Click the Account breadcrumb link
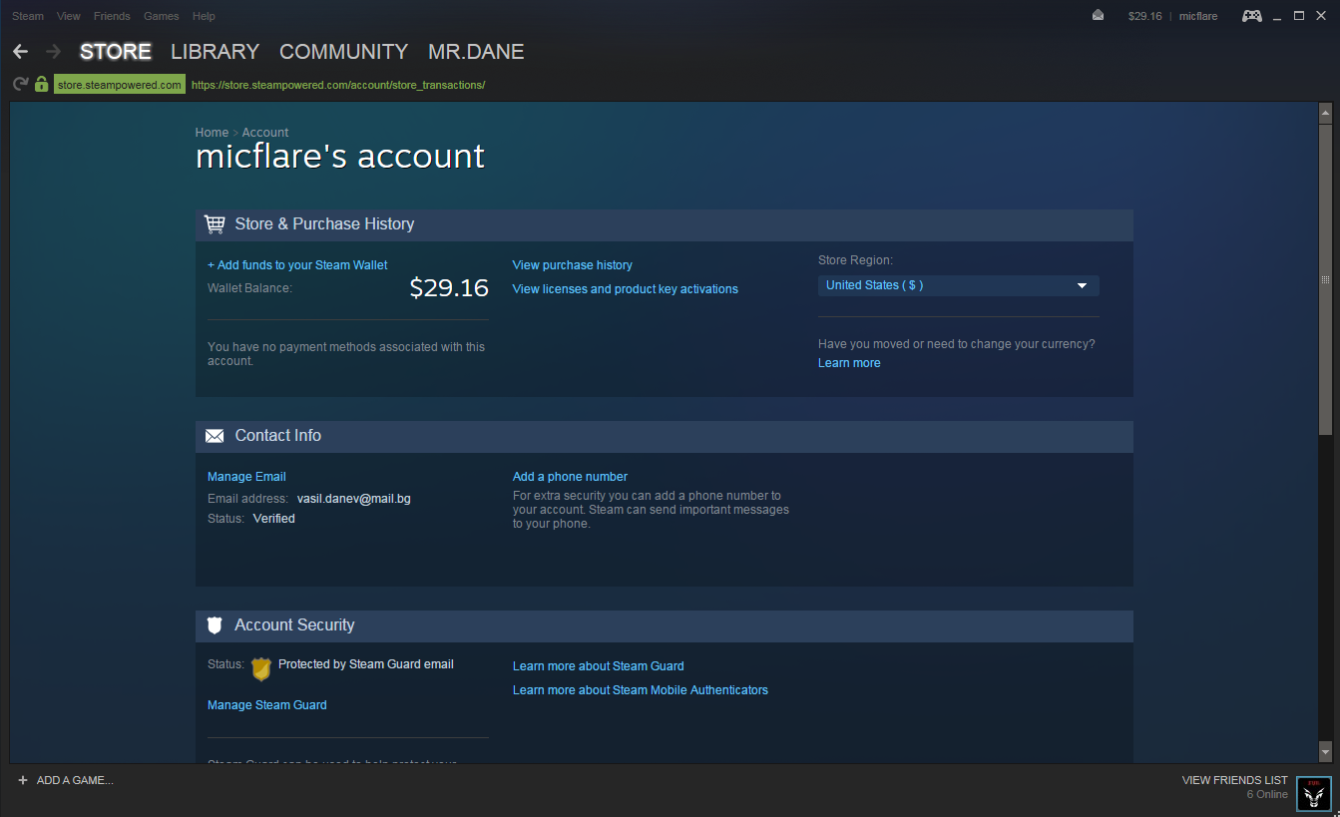The image size is (1340, 817). pos(265,133)
